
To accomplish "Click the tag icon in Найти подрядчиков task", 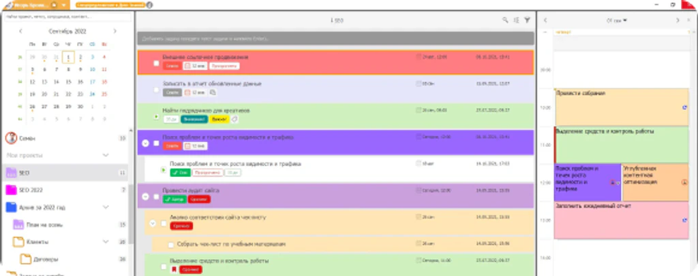I will (x=234, y=119).
